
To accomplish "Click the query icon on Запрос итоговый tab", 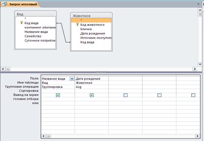I will pos(5,4).
